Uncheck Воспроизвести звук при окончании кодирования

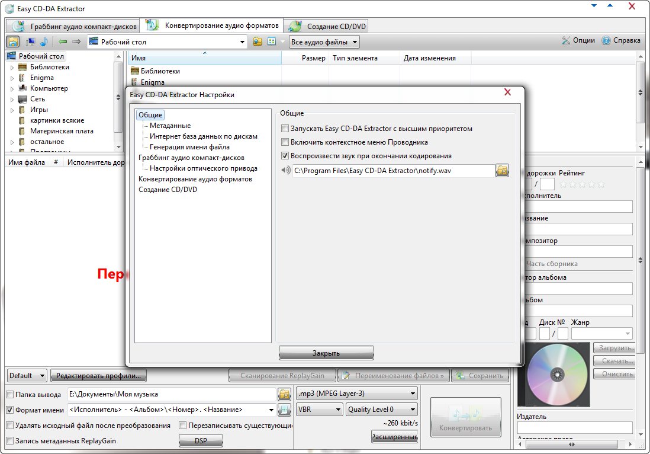tap(285, 156)
